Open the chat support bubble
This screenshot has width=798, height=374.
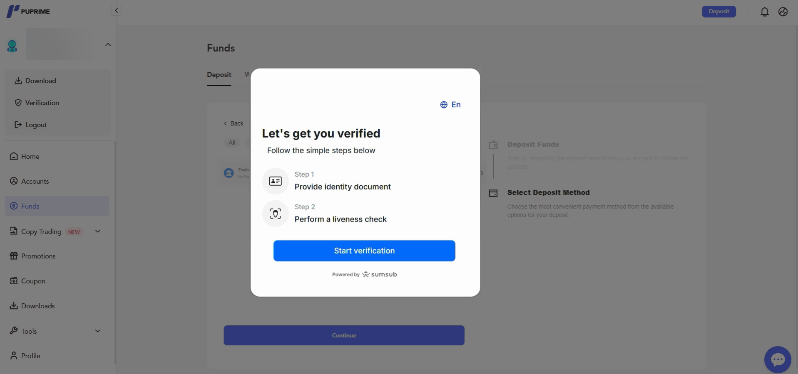click(777, 359)
